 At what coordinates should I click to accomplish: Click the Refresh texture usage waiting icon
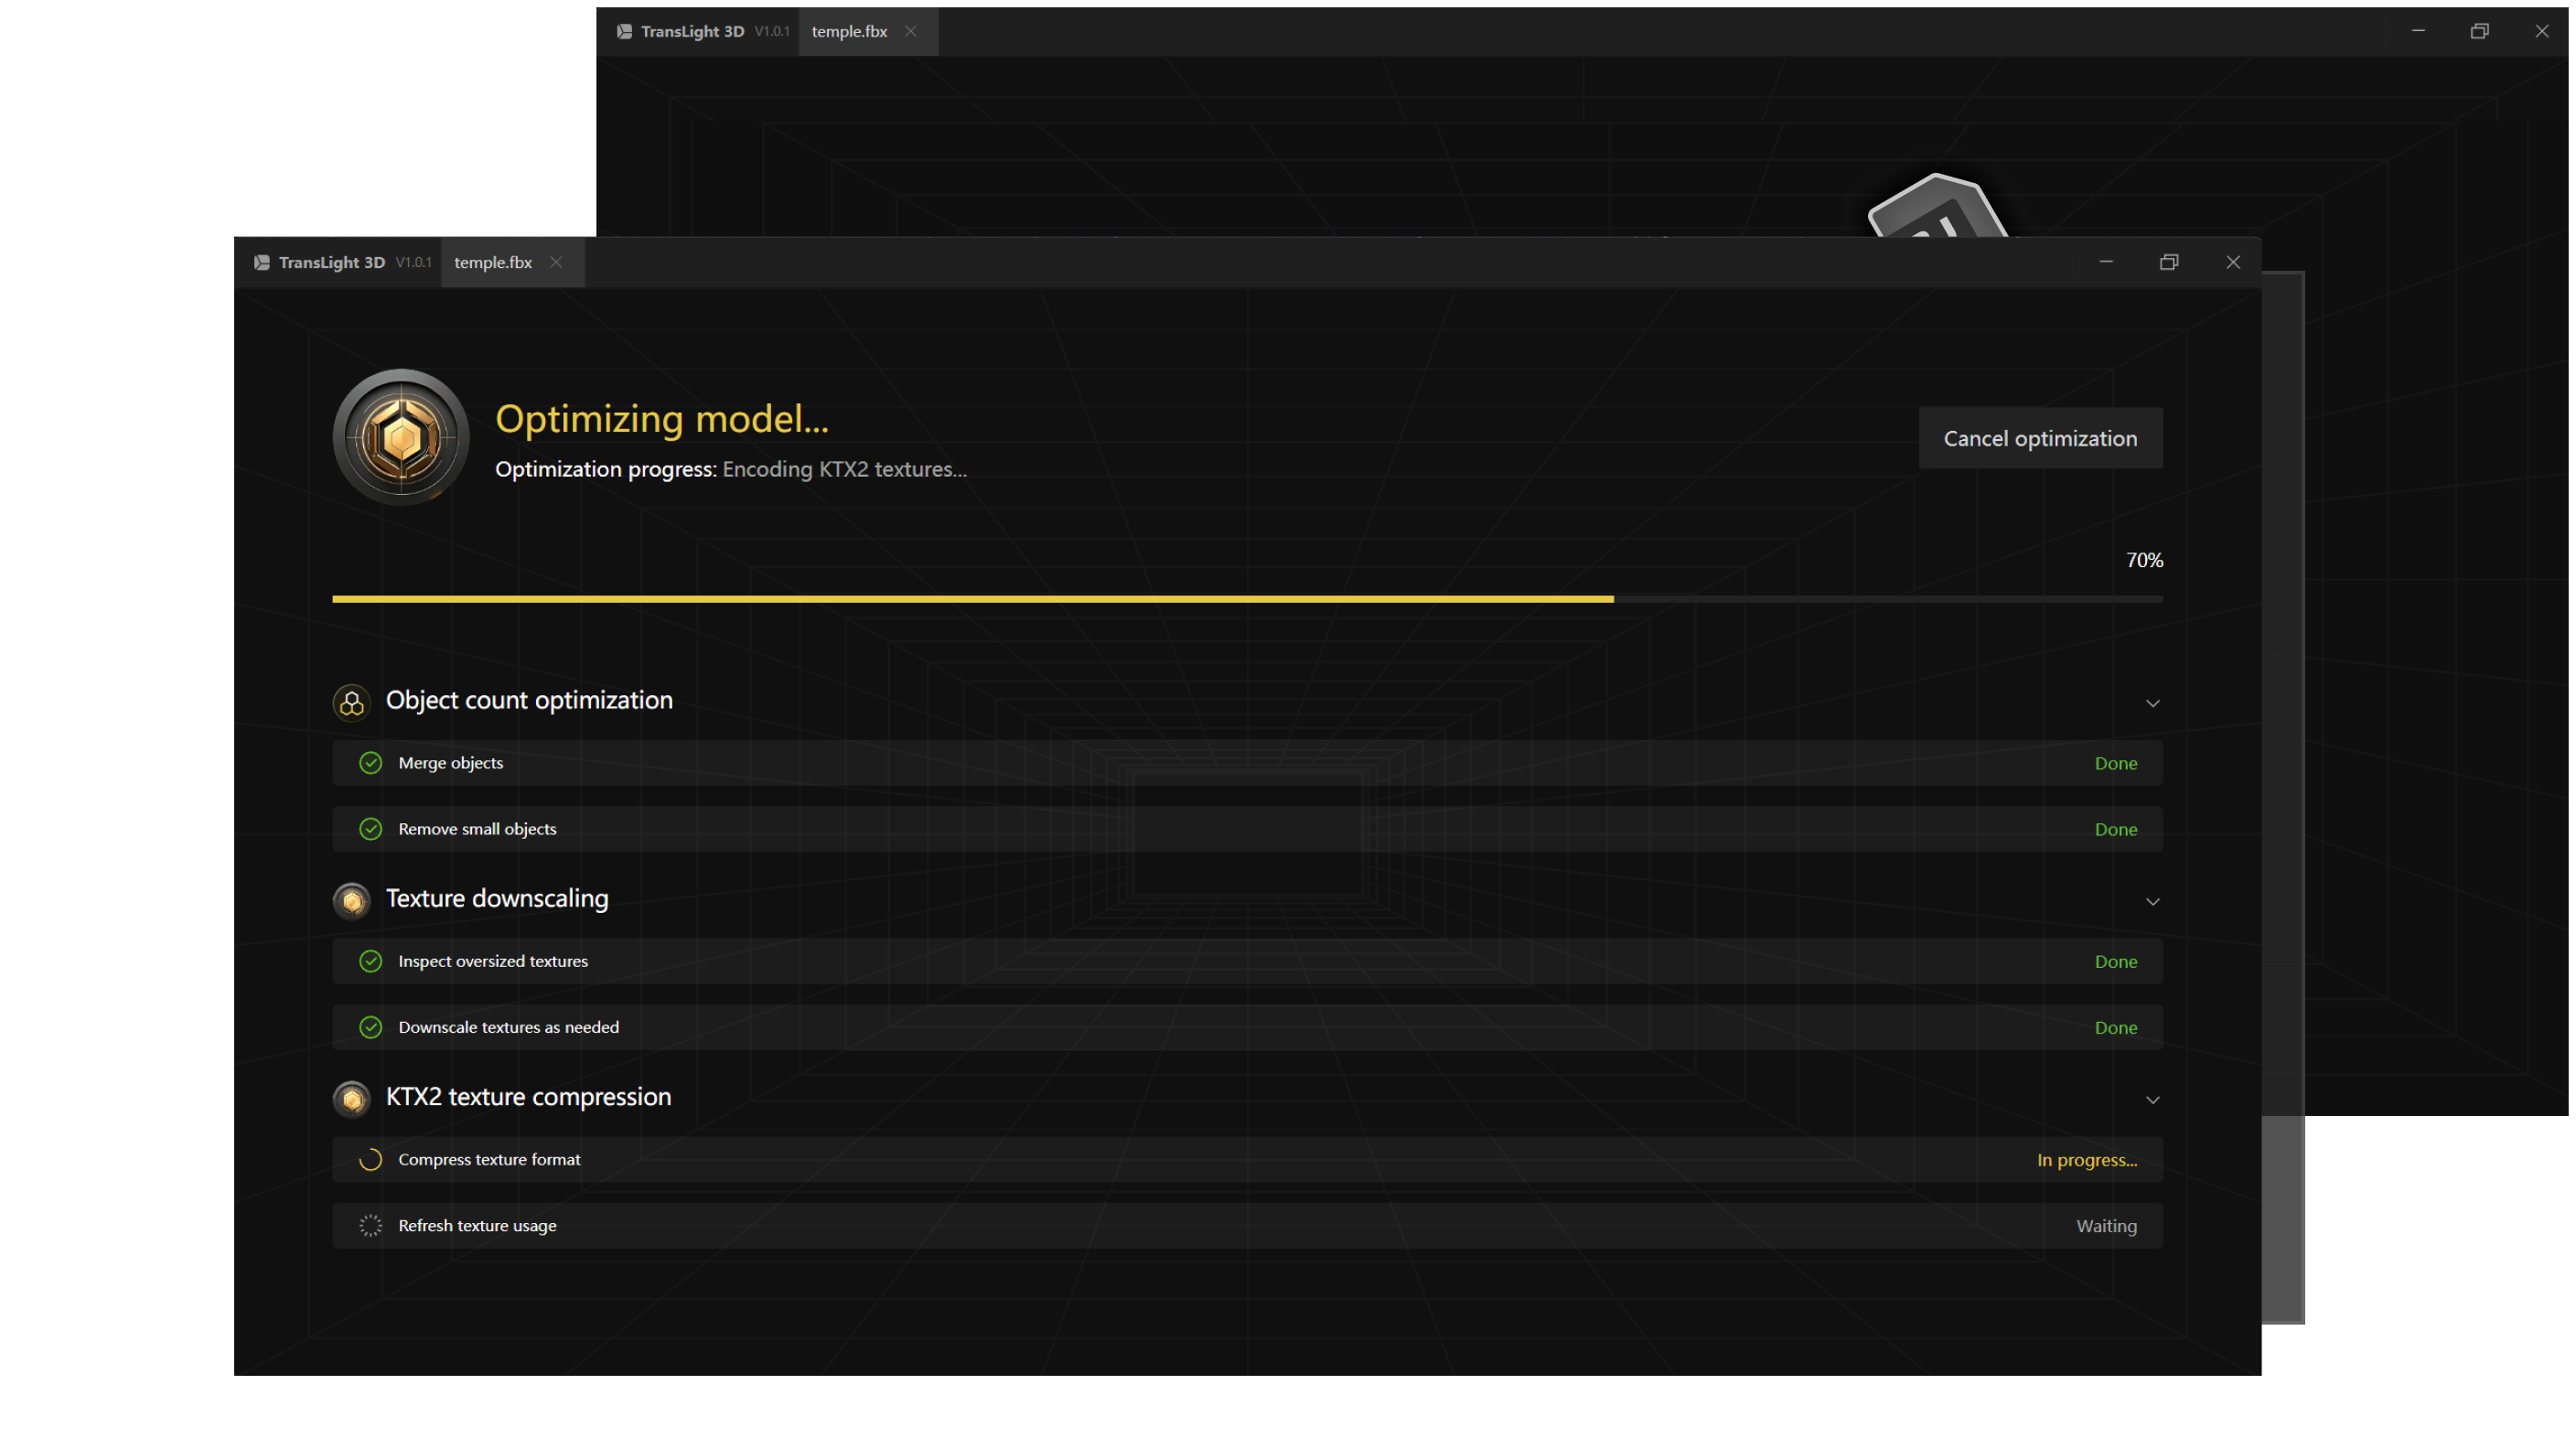(x=370, y=1225)
